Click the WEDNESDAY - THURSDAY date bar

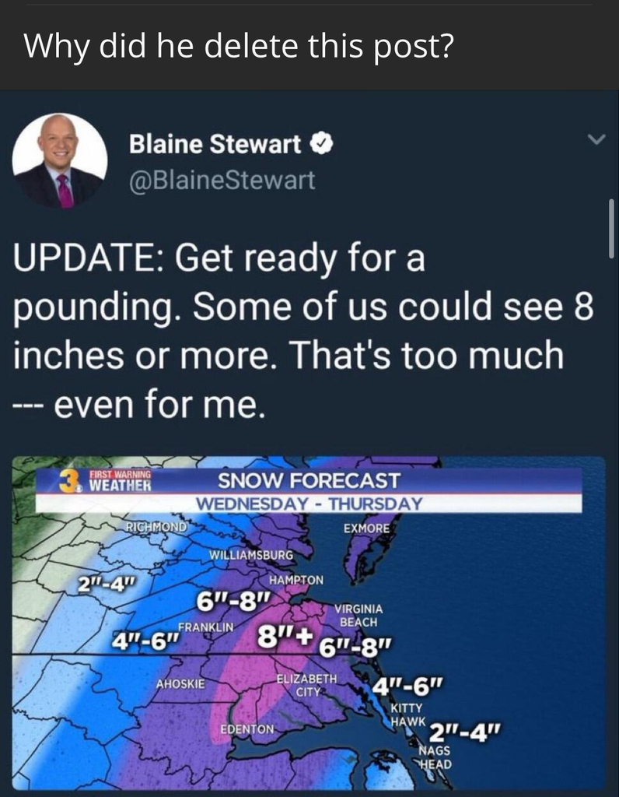click(308, 504)
